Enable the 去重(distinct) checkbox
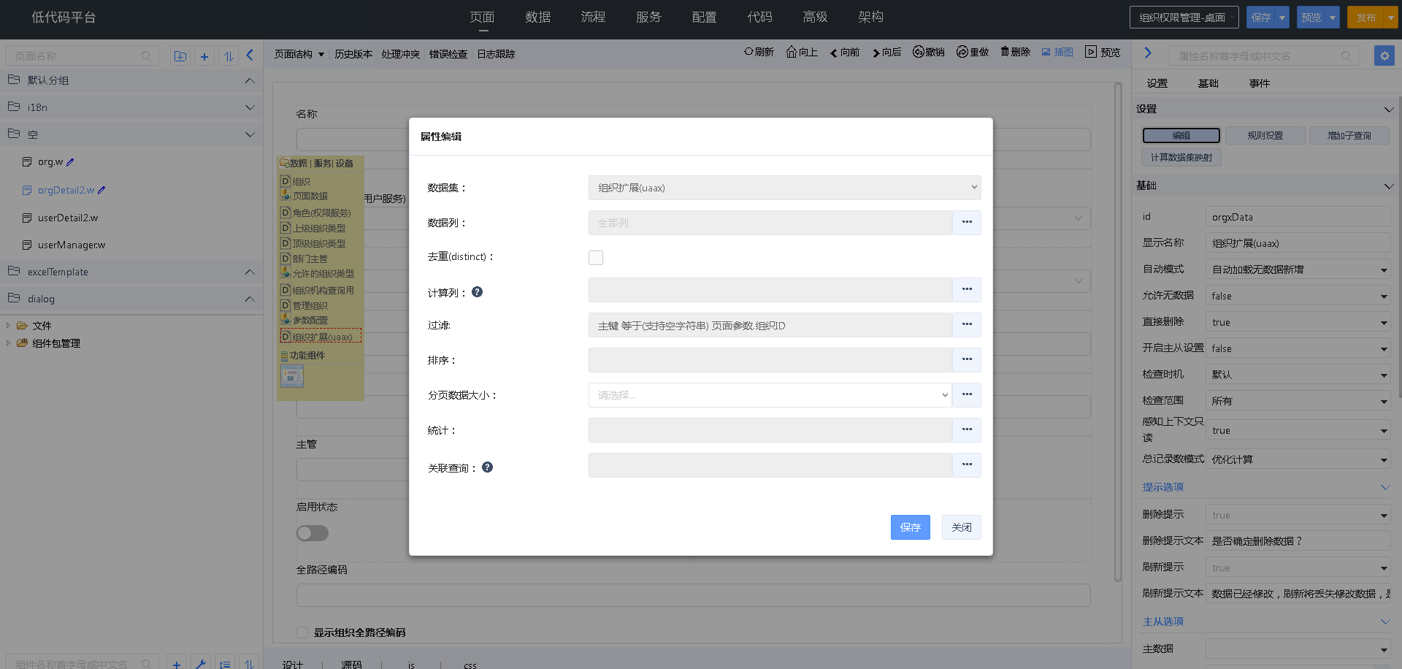1402x669 pixels. click(x=596, y=257)
